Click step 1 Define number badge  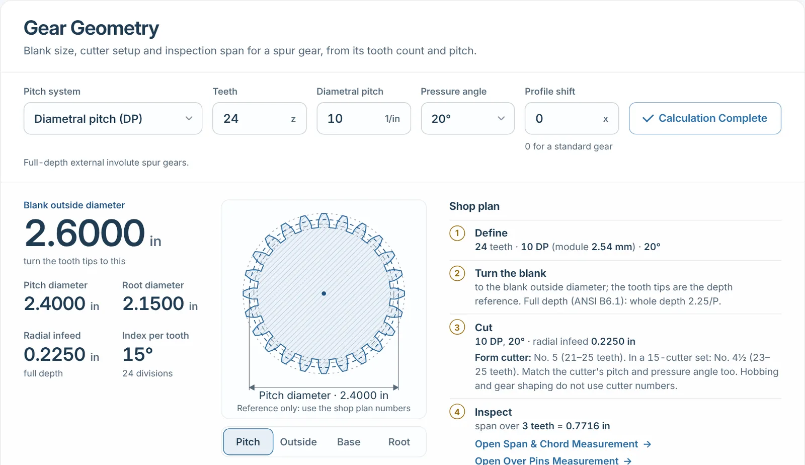[457, 234]
